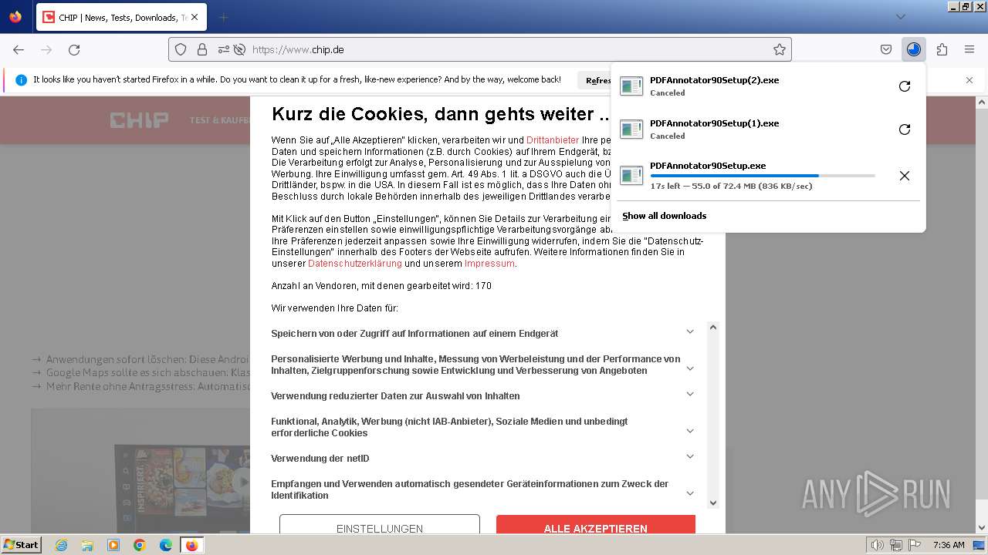The height and width of the screenshot is (555, 988).
Task: Click the cookie list scroll-down arrow
Action: click(713, 502)
